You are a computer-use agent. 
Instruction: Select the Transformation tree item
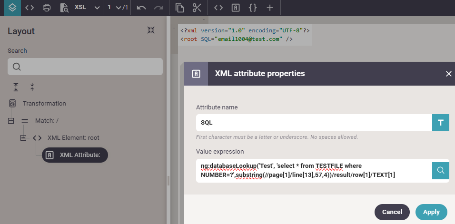pos(44,103)
